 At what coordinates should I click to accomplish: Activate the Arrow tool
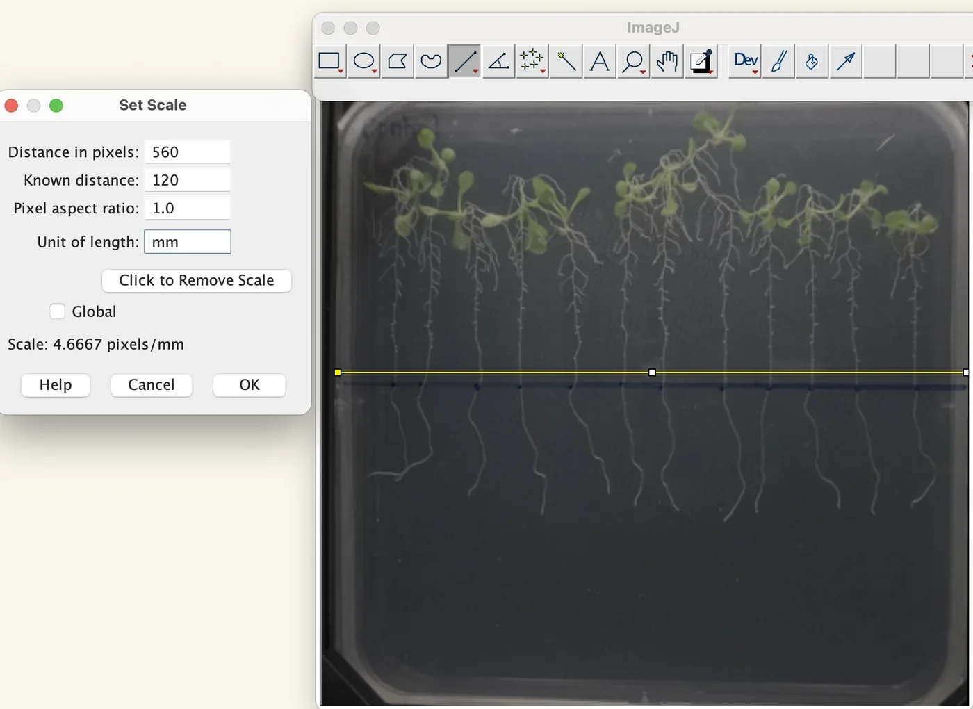(846, 62)
